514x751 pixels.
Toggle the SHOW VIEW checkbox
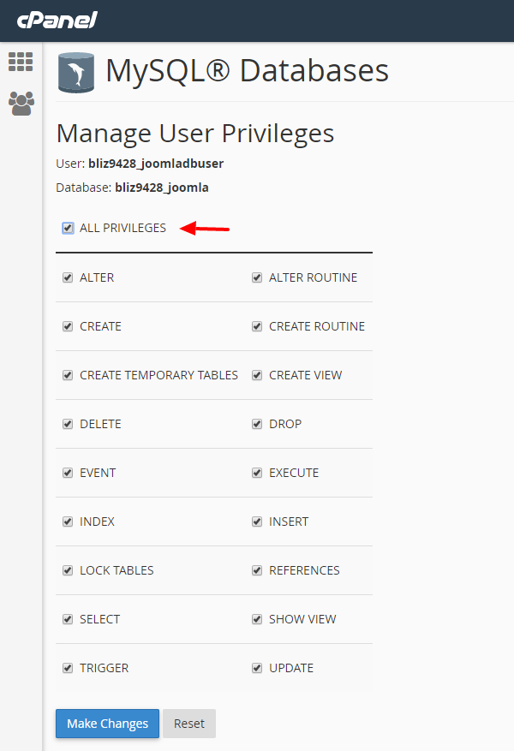tap(257, 620)
